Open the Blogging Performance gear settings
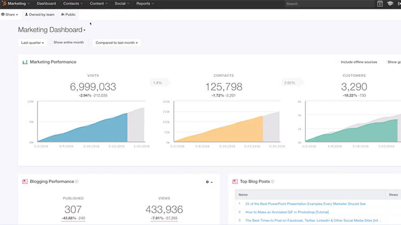The width and height of the screenshot is (401, 225). (x=209, y=182)
